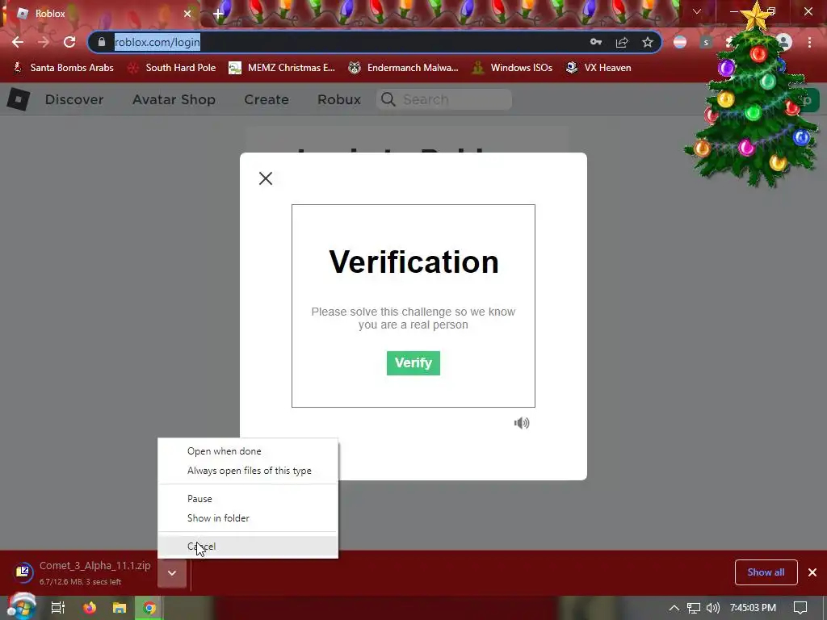Share this page icon in address bar

coord(622,42)
